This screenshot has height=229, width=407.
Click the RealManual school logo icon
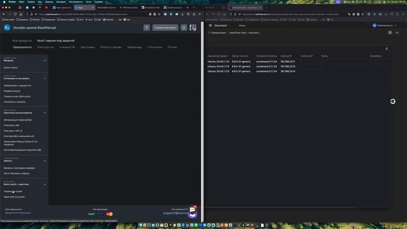pos(7,27)
